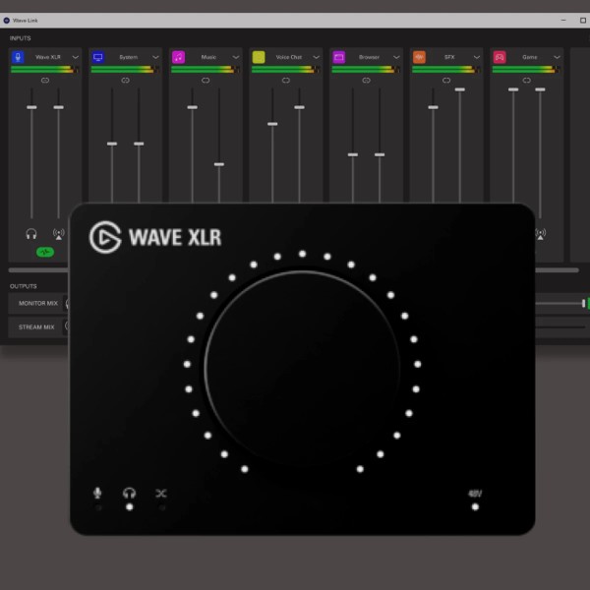Mute Wave XLR monitor headphone output
Viewport: 590px width, 590px height.
31,234
